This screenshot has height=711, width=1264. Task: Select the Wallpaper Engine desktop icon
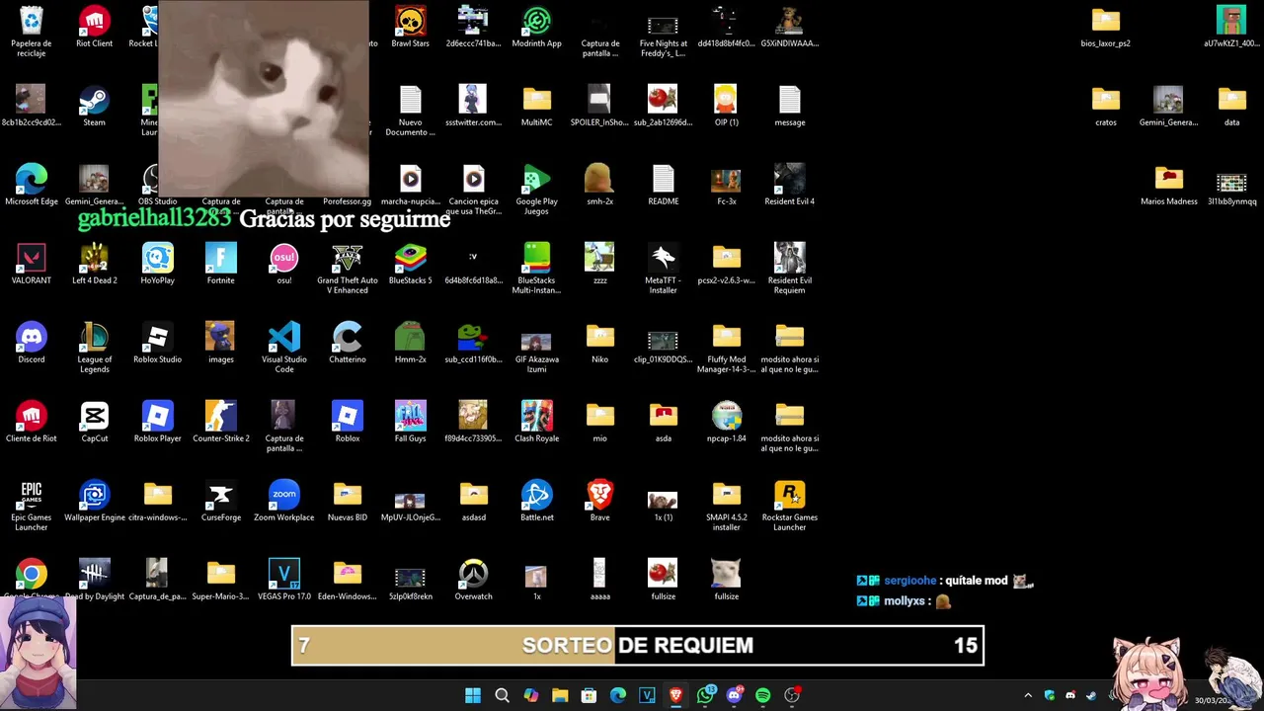pyautogui.click(x=95, y=501)
